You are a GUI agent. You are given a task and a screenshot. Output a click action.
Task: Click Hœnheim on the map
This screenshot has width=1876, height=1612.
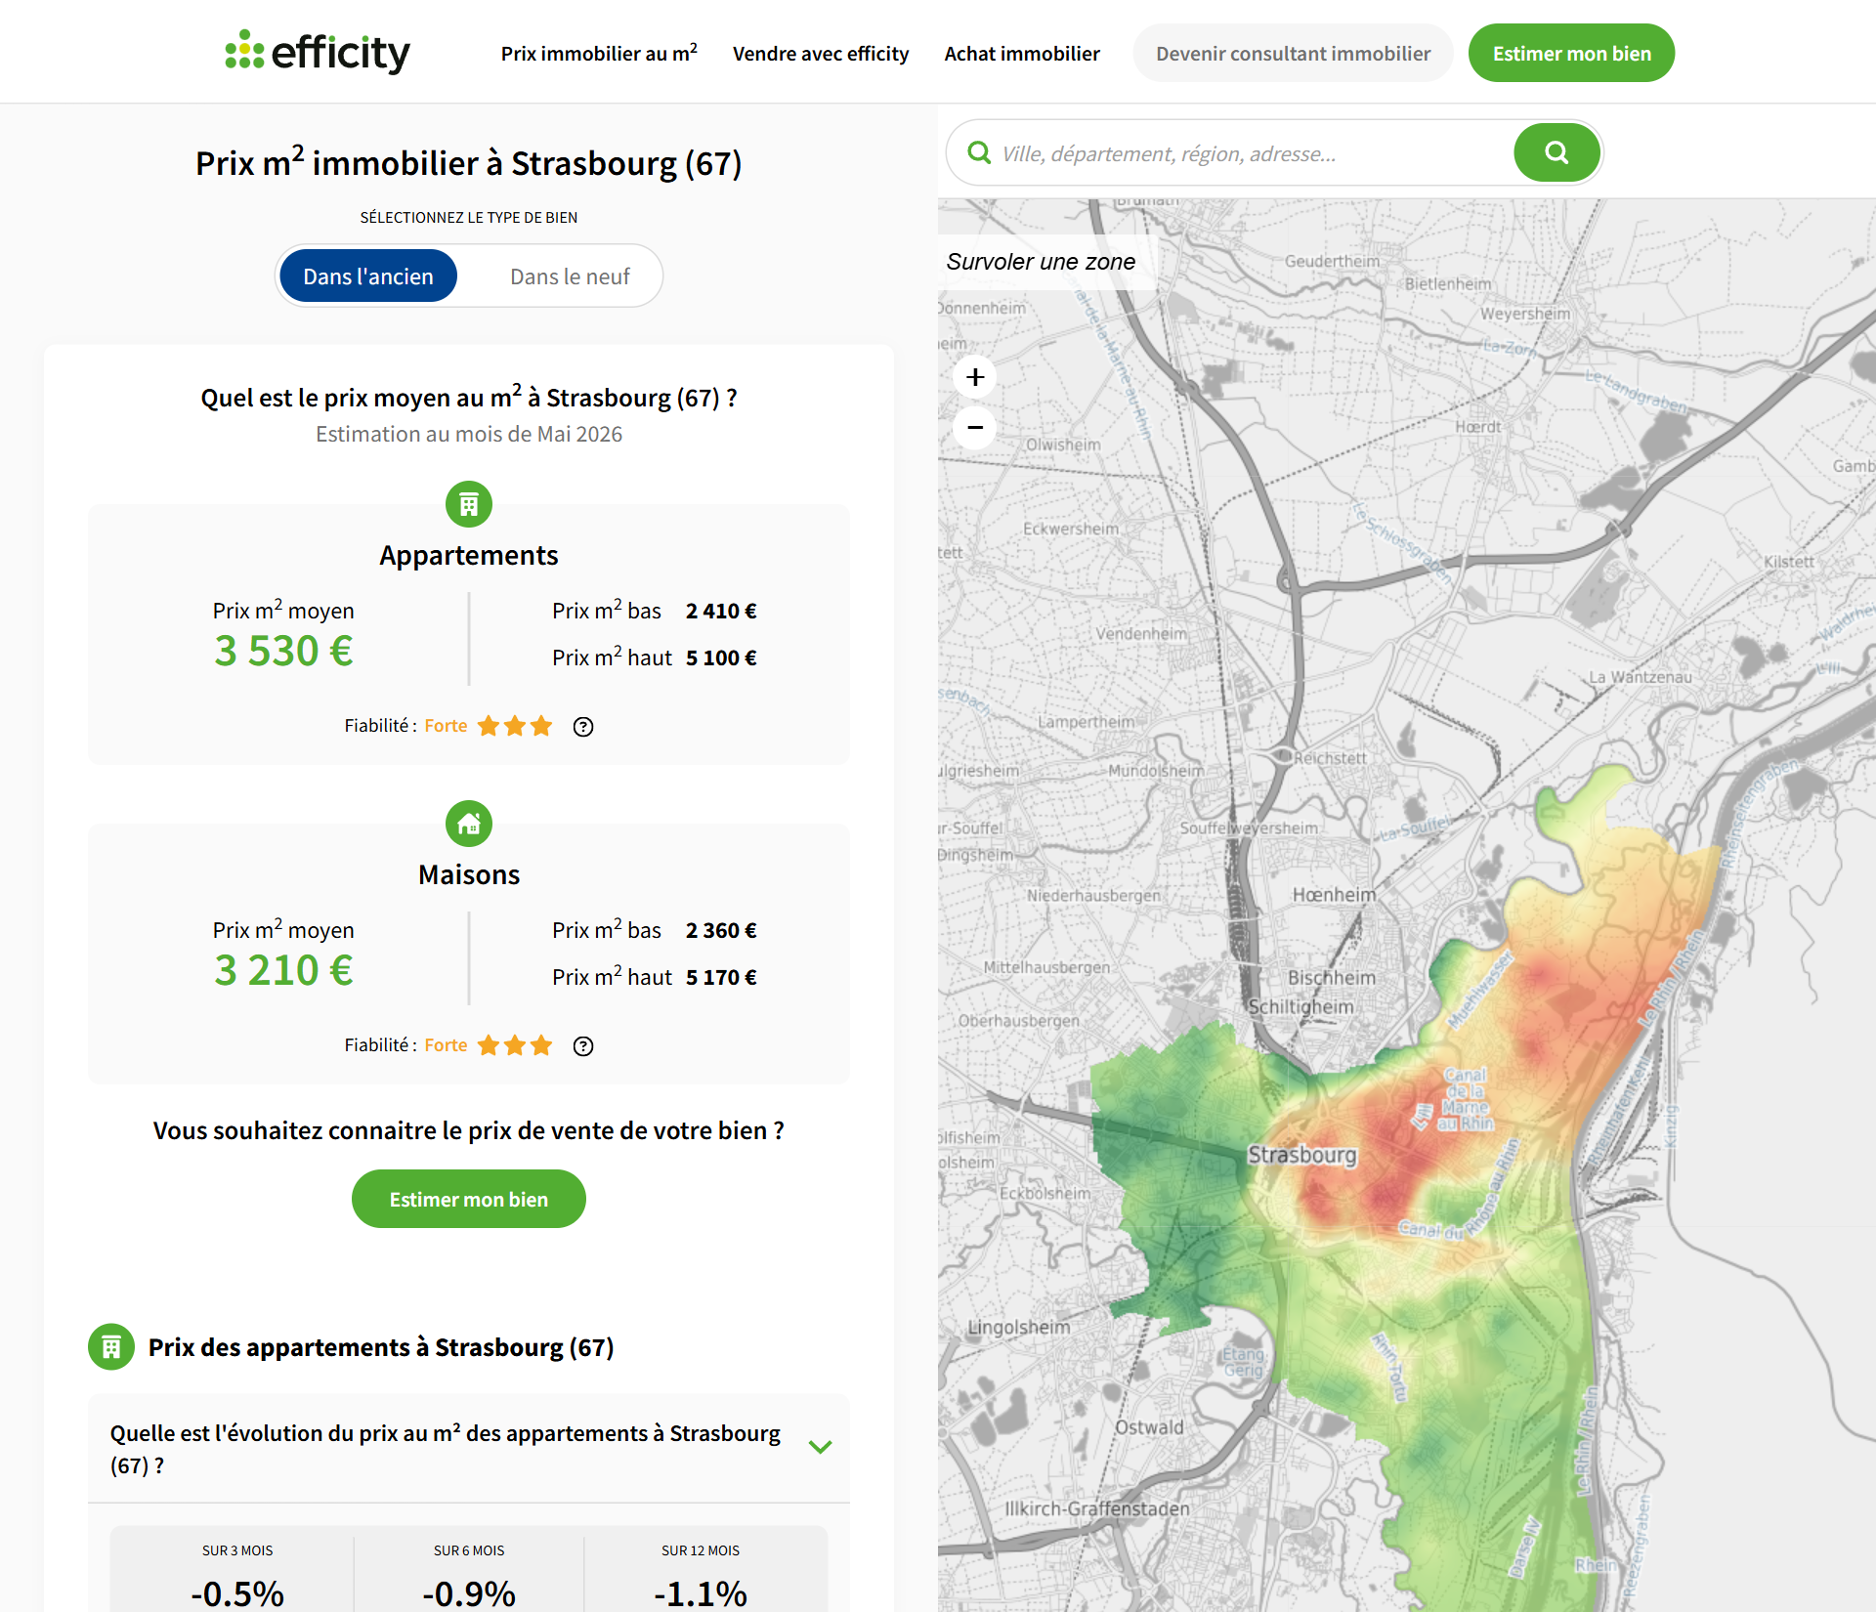point(1334,895)
